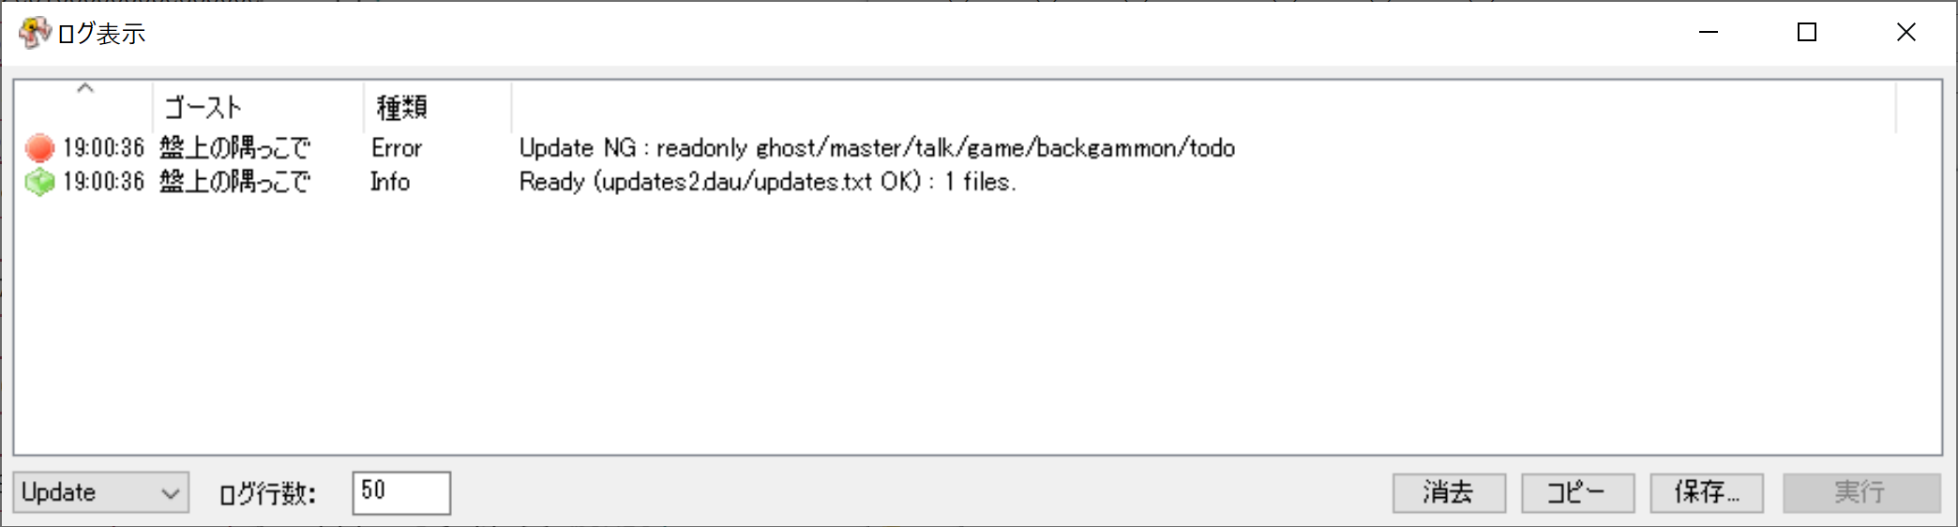Select the 'Ready (updates2.dau/updates.txt OK)' message

767,182
